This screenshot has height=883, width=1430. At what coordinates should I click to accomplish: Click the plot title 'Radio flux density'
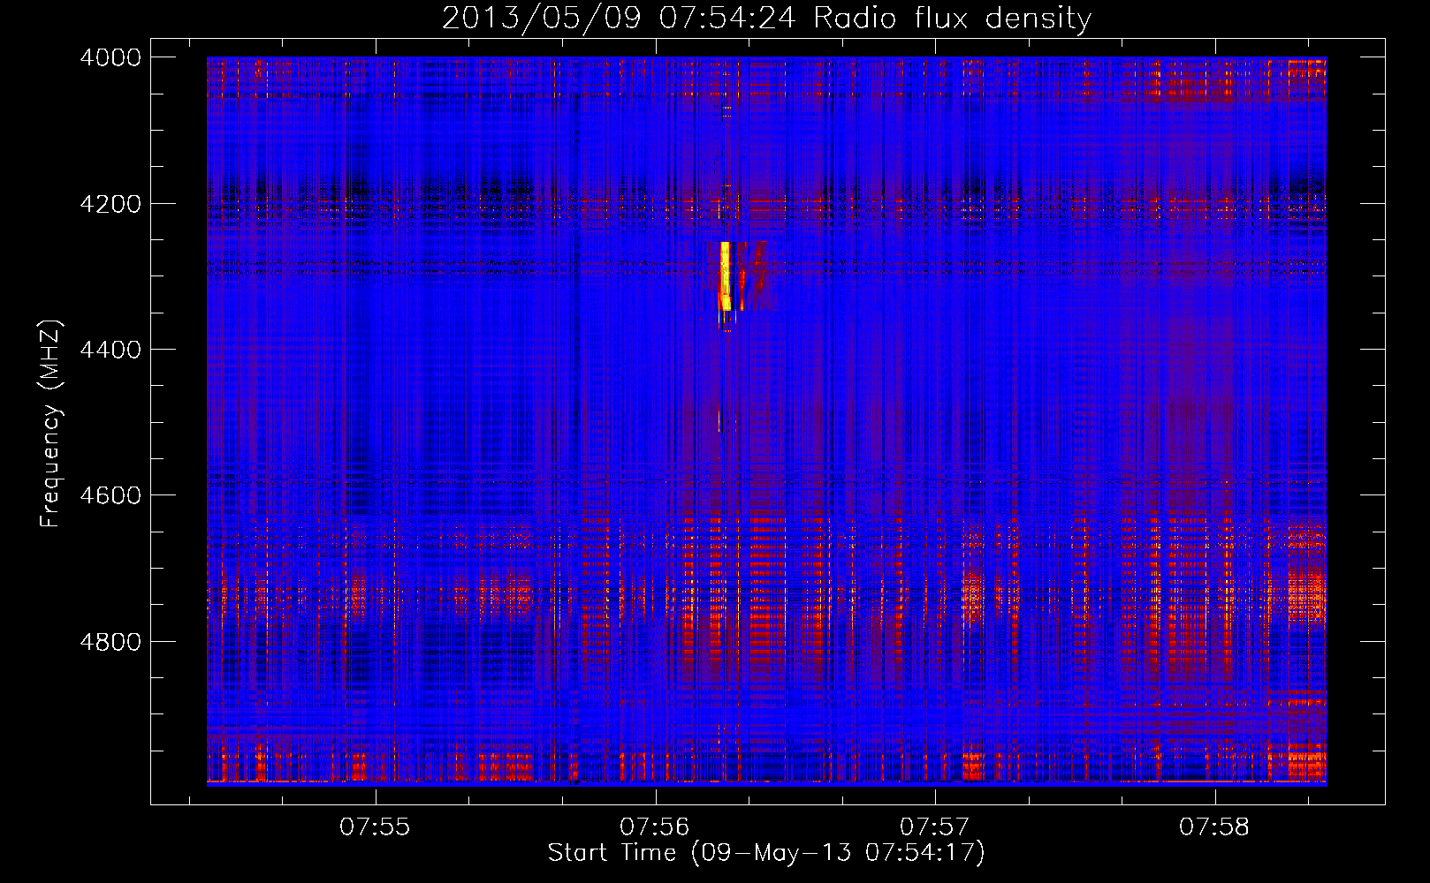[952, 18]
